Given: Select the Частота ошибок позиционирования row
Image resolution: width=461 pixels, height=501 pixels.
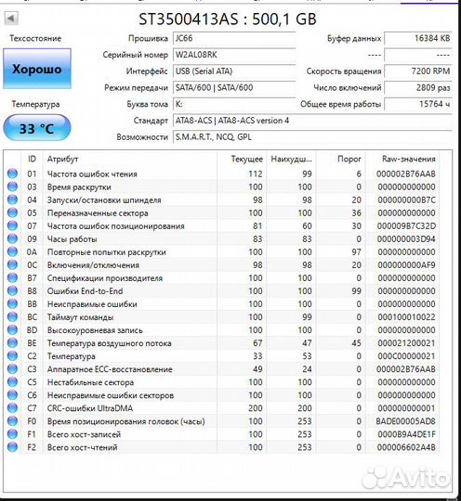Looking at the screenshot, I should [221, 225].
